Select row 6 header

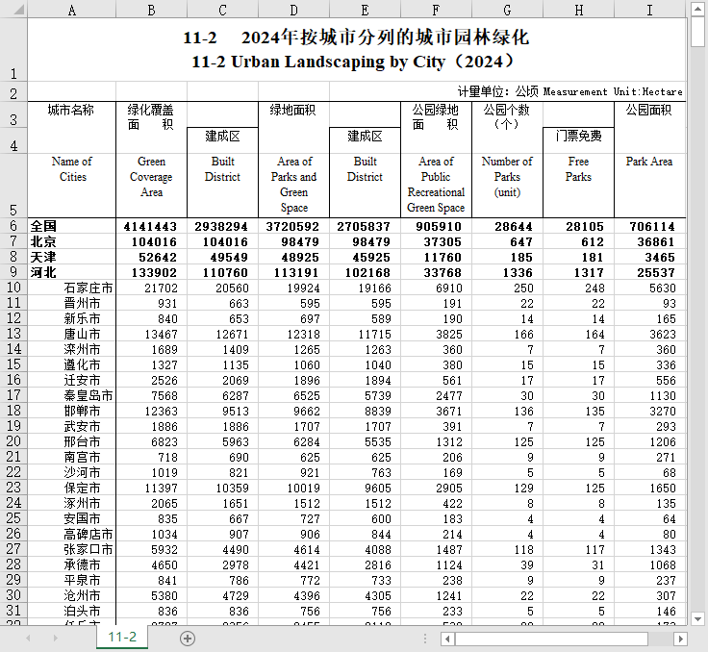(13, 226)
